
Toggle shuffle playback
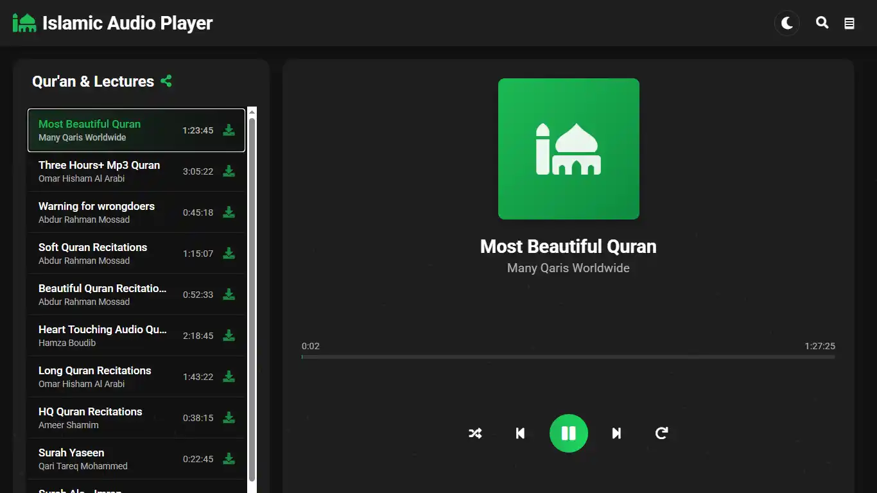point(475,433)
